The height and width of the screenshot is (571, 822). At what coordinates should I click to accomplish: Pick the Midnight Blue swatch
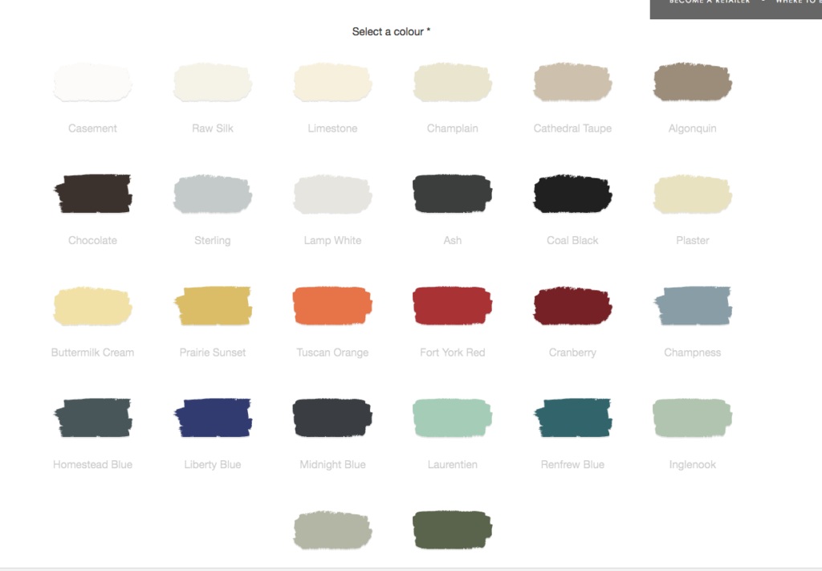(333, 418)
